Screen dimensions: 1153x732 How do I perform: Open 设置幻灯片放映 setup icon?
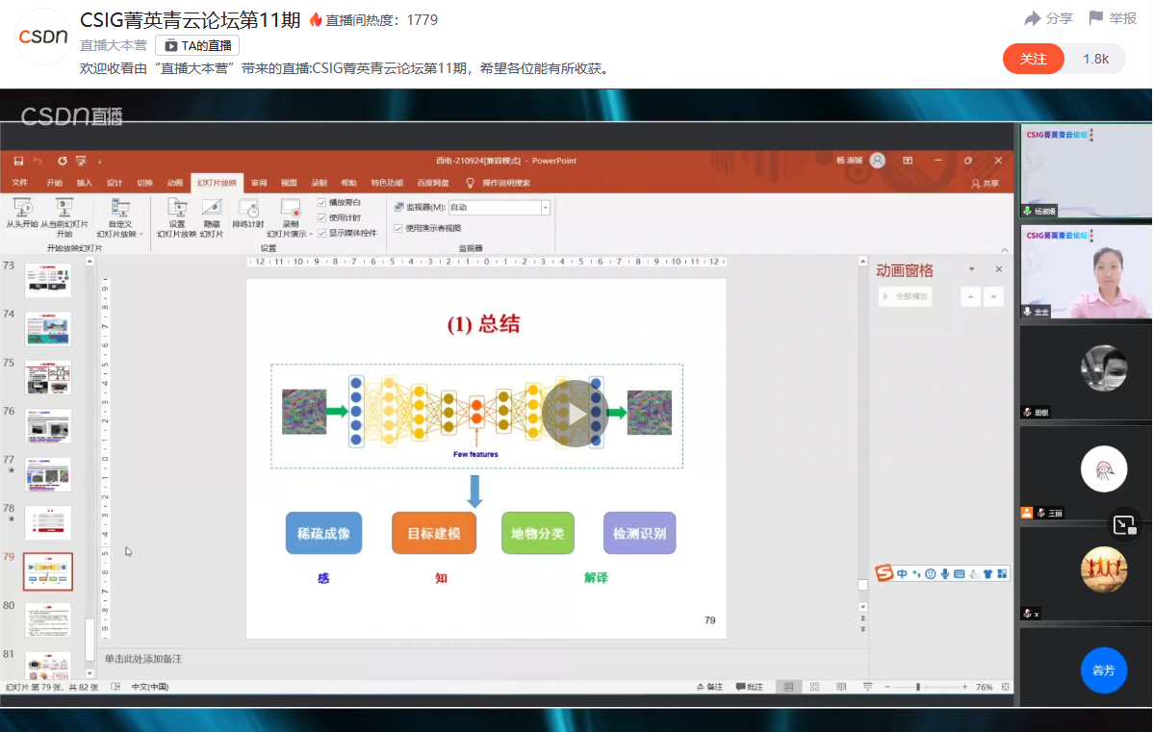tap(177, 209)
